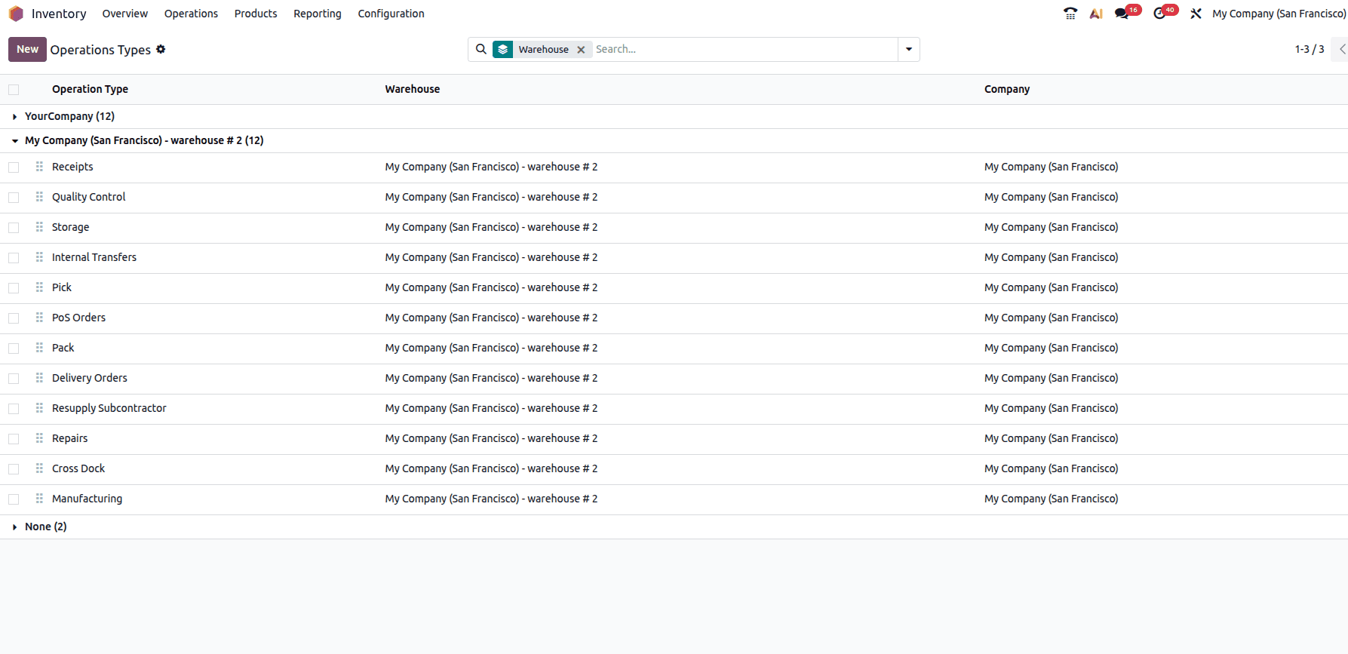The height and width of the screenshot is (654, 1348).
Task: Open the Products menu
Action: [x=256, y=14]
